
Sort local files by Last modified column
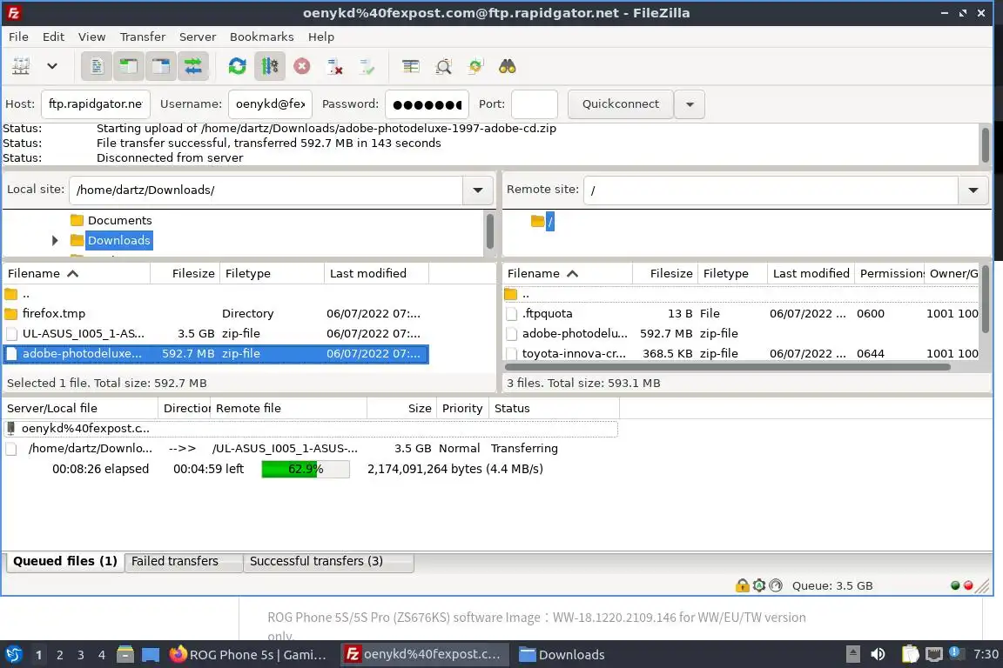pos(376,274)
